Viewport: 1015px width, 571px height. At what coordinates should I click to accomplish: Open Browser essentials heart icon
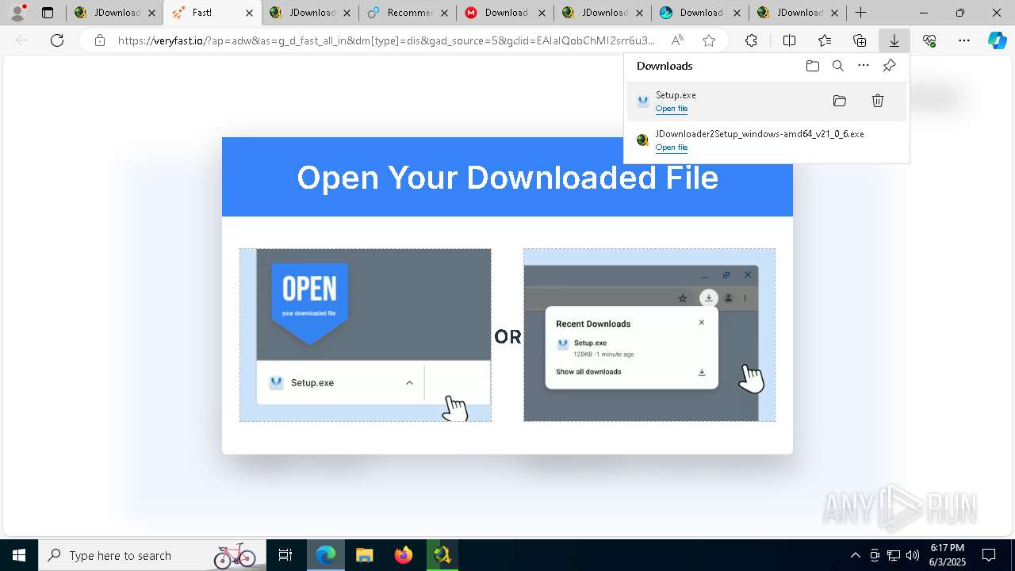coord(929,40)
